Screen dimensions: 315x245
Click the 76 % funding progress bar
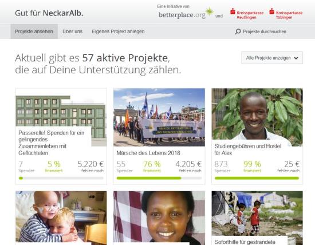click(159, 178)
